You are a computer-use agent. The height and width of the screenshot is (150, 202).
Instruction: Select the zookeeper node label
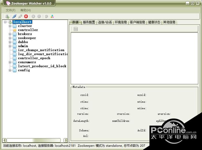(x=27, y=38)
